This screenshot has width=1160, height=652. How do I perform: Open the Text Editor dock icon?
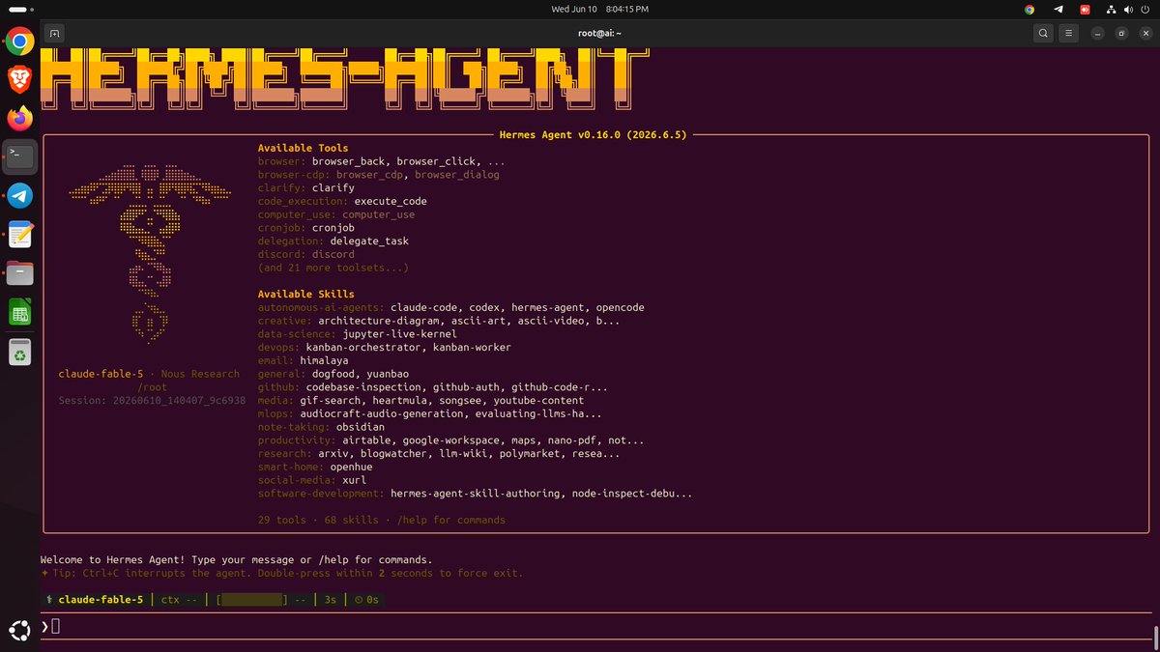click(20, 235)
